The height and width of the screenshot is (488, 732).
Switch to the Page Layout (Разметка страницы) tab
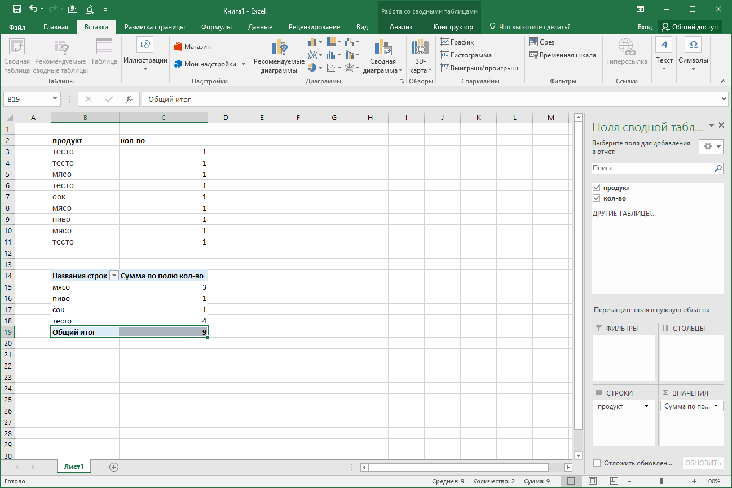click(x=155, y=27)
